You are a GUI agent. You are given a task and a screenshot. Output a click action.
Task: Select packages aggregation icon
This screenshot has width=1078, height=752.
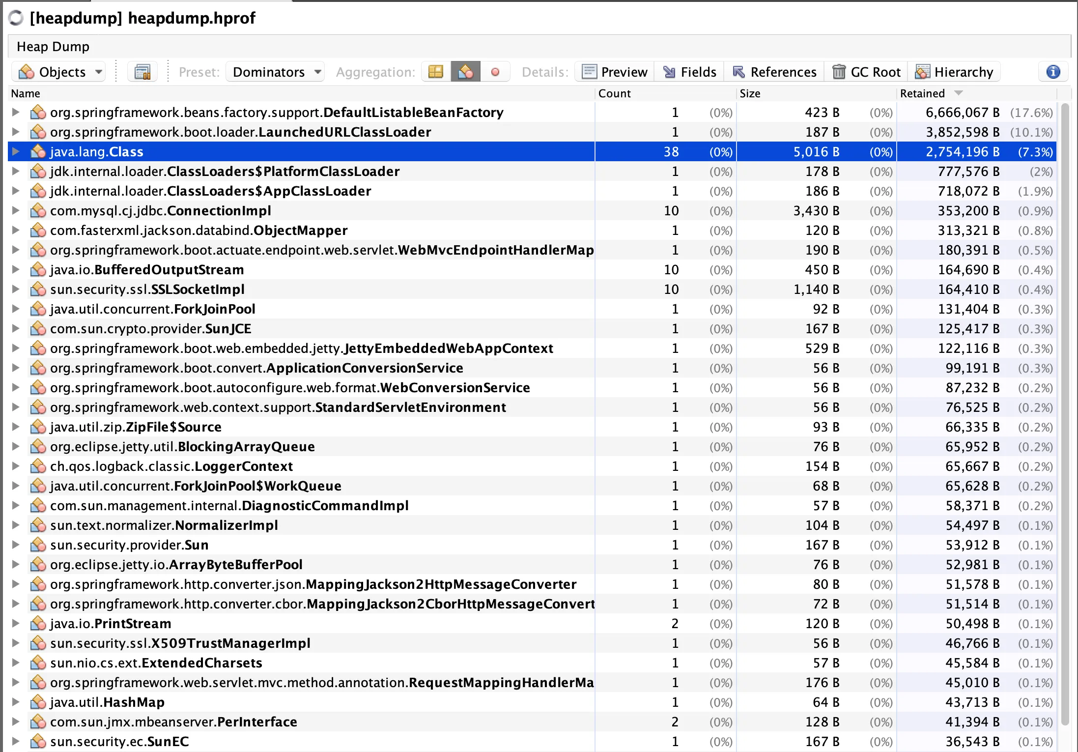click(x=435, y=72)
